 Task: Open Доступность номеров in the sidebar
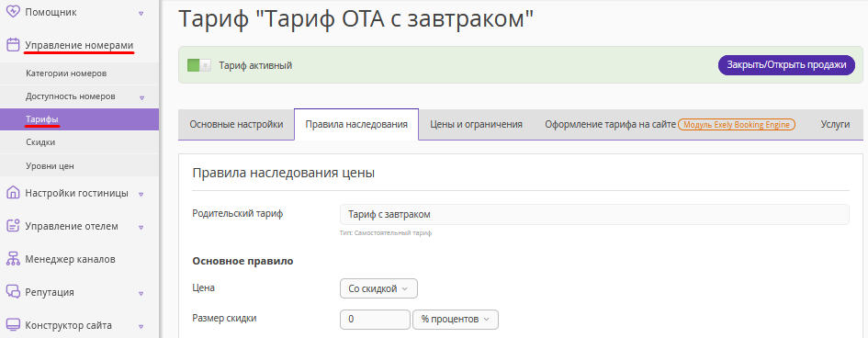(x=71, y=96)
